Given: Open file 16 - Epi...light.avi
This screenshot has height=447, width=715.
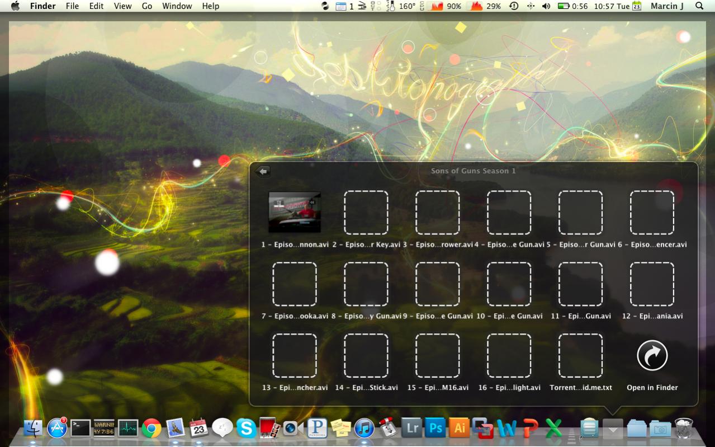Looking at the screenshot, I should [x=509, y=355].
